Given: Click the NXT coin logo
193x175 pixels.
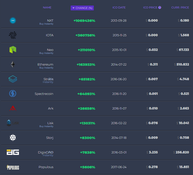Looking at the screenshot, I should (x=13, y=21).
